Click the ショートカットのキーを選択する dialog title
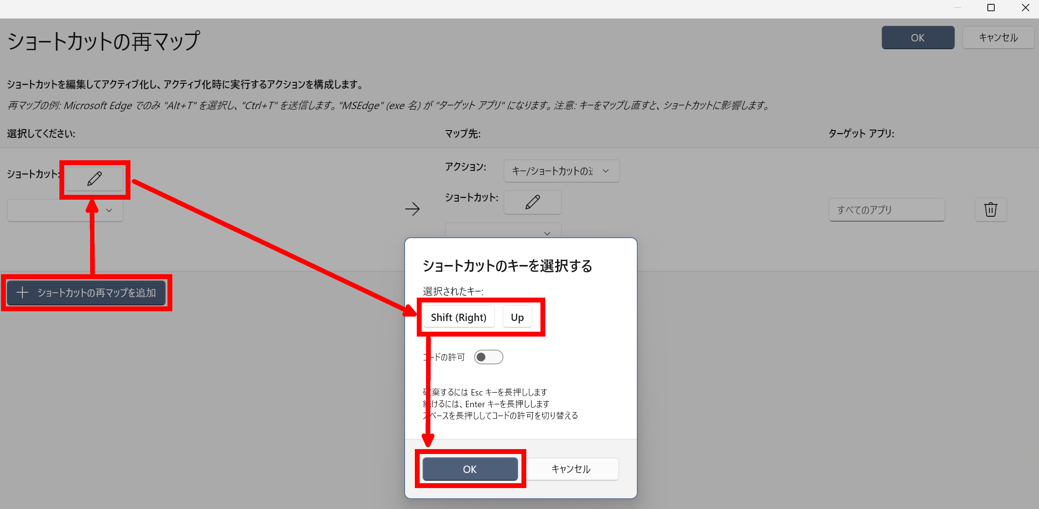 [507, 266]
